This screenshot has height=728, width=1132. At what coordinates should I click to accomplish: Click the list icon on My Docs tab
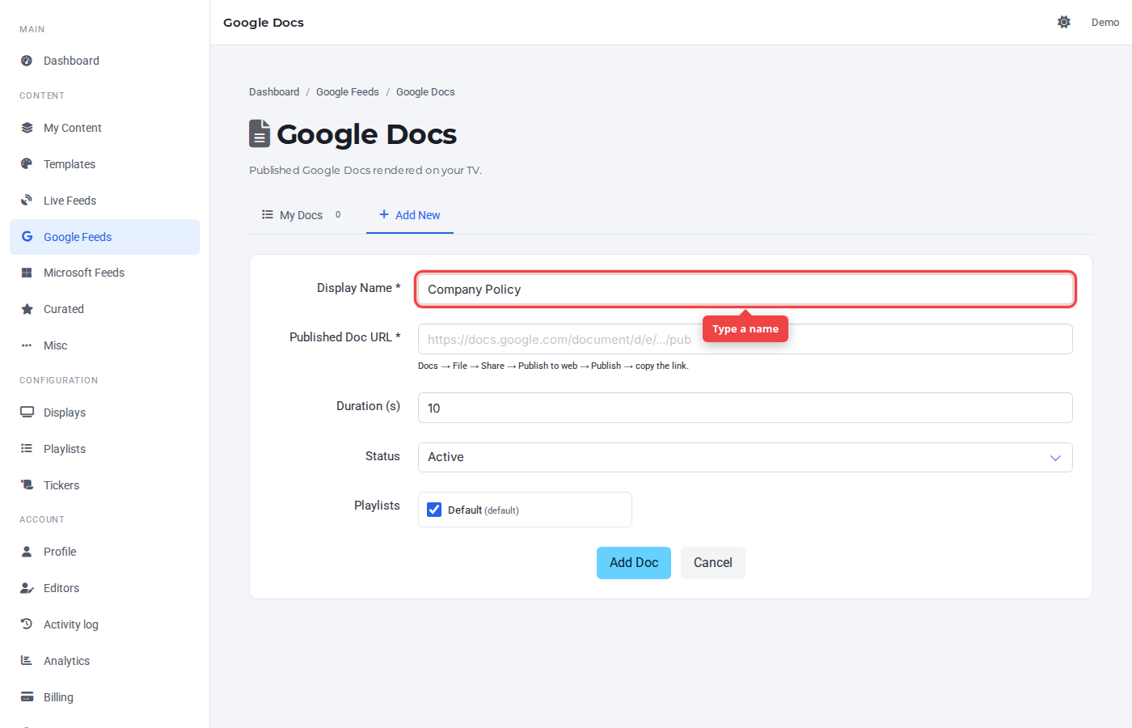tap(268, 214)
